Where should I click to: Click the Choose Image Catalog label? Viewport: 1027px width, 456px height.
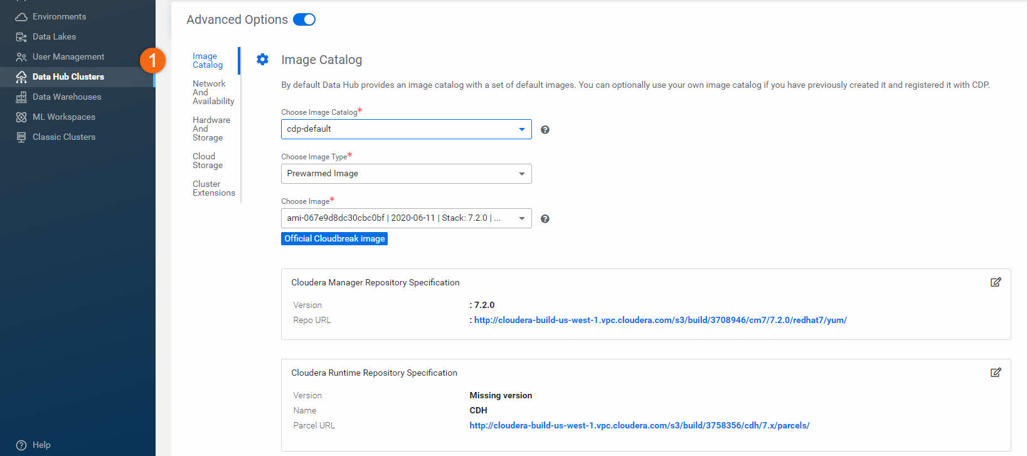[319, 112]
